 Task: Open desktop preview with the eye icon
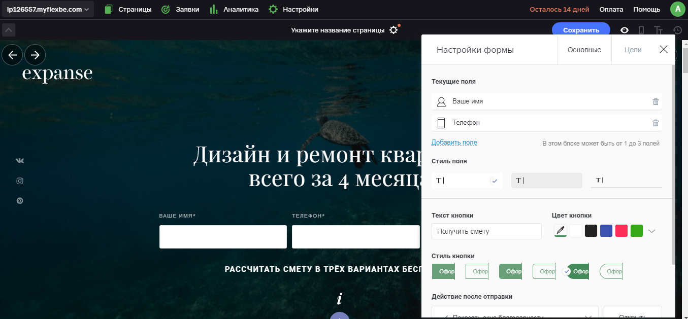tap(625, 30)
